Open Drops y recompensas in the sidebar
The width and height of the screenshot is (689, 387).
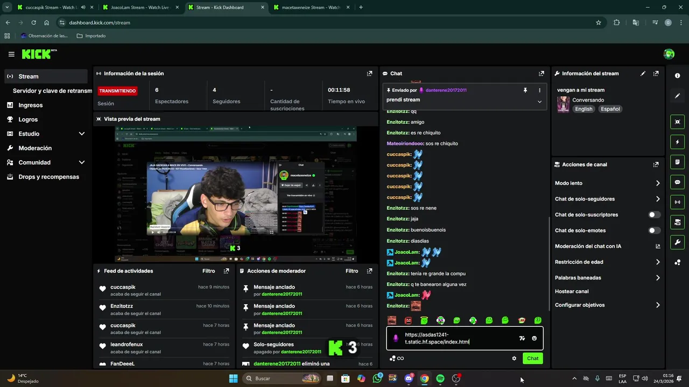pos(46,177)
